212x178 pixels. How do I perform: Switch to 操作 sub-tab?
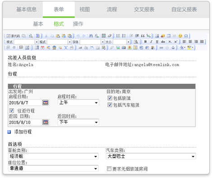[78, 24]
